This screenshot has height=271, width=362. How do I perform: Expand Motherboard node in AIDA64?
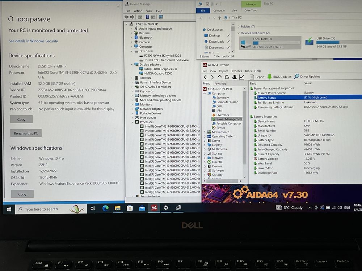click(205, 132)
